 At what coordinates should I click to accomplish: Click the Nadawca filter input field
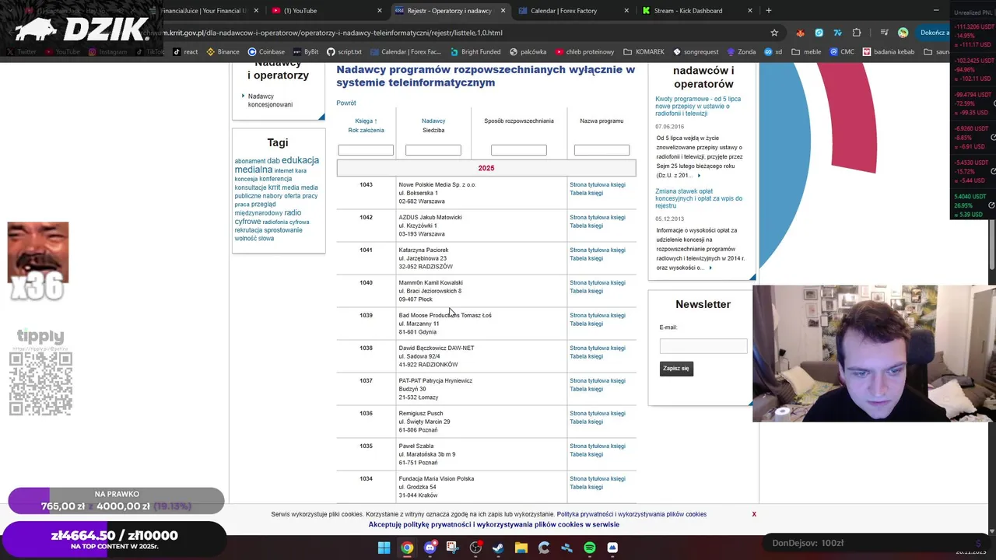pyautogui.click(x=433, y=150)
